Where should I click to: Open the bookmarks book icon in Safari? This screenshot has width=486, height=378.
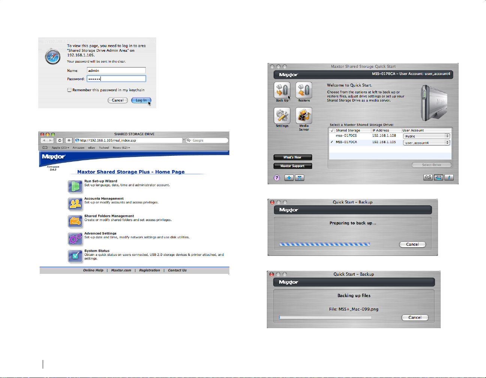coord(45,148)
